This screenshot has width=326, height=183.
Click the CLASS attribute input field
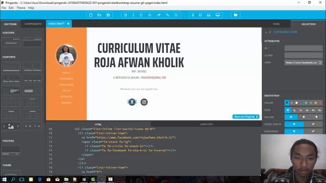[x=304, y=55]
